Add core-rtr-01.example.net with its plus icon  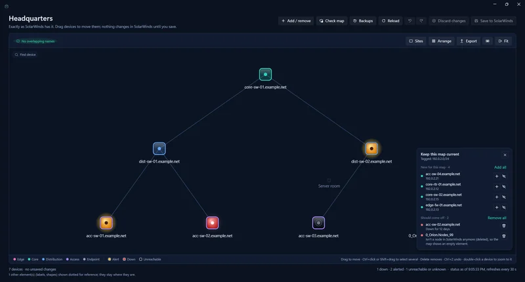pos(497,187)
